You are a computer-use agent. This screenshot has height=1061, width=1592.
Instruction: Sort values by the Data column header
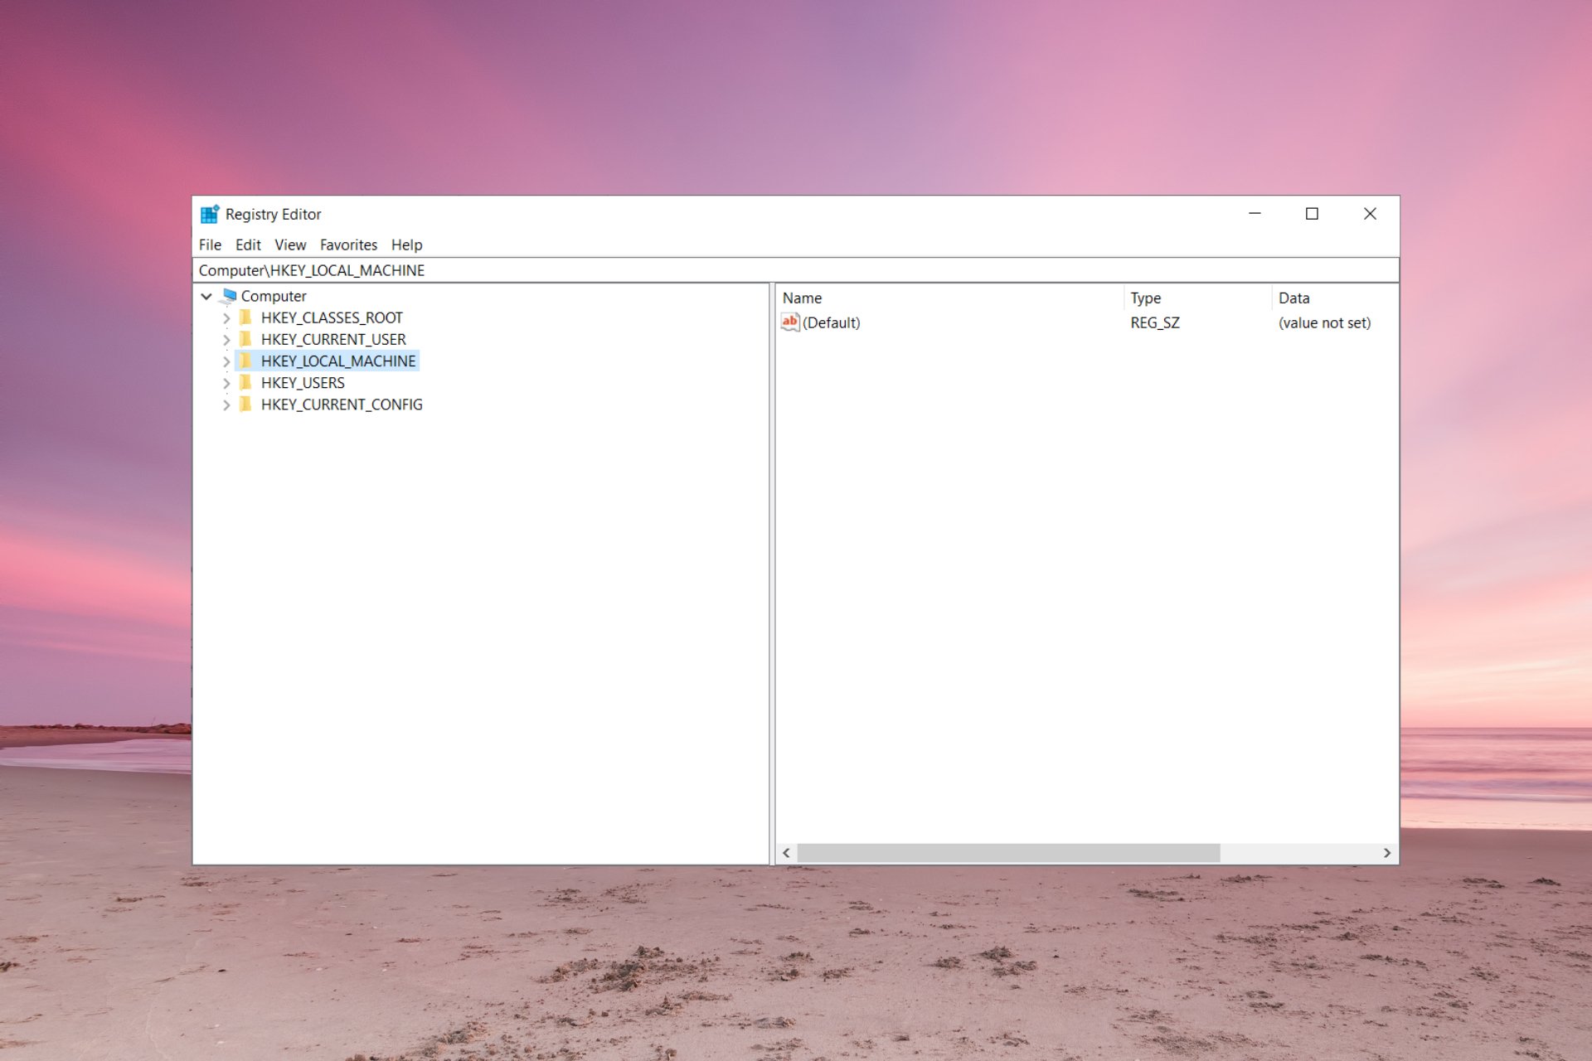click(1335, 298)
